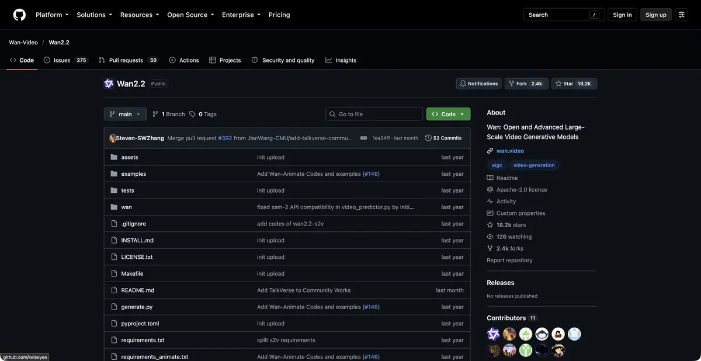Switch to the Issues tab
The width and height of the screenshot is (701, 361).
[x=65, y=60]
